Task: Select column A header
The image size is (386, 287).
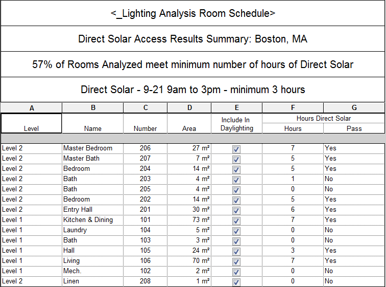Action: tap(31, 107)
